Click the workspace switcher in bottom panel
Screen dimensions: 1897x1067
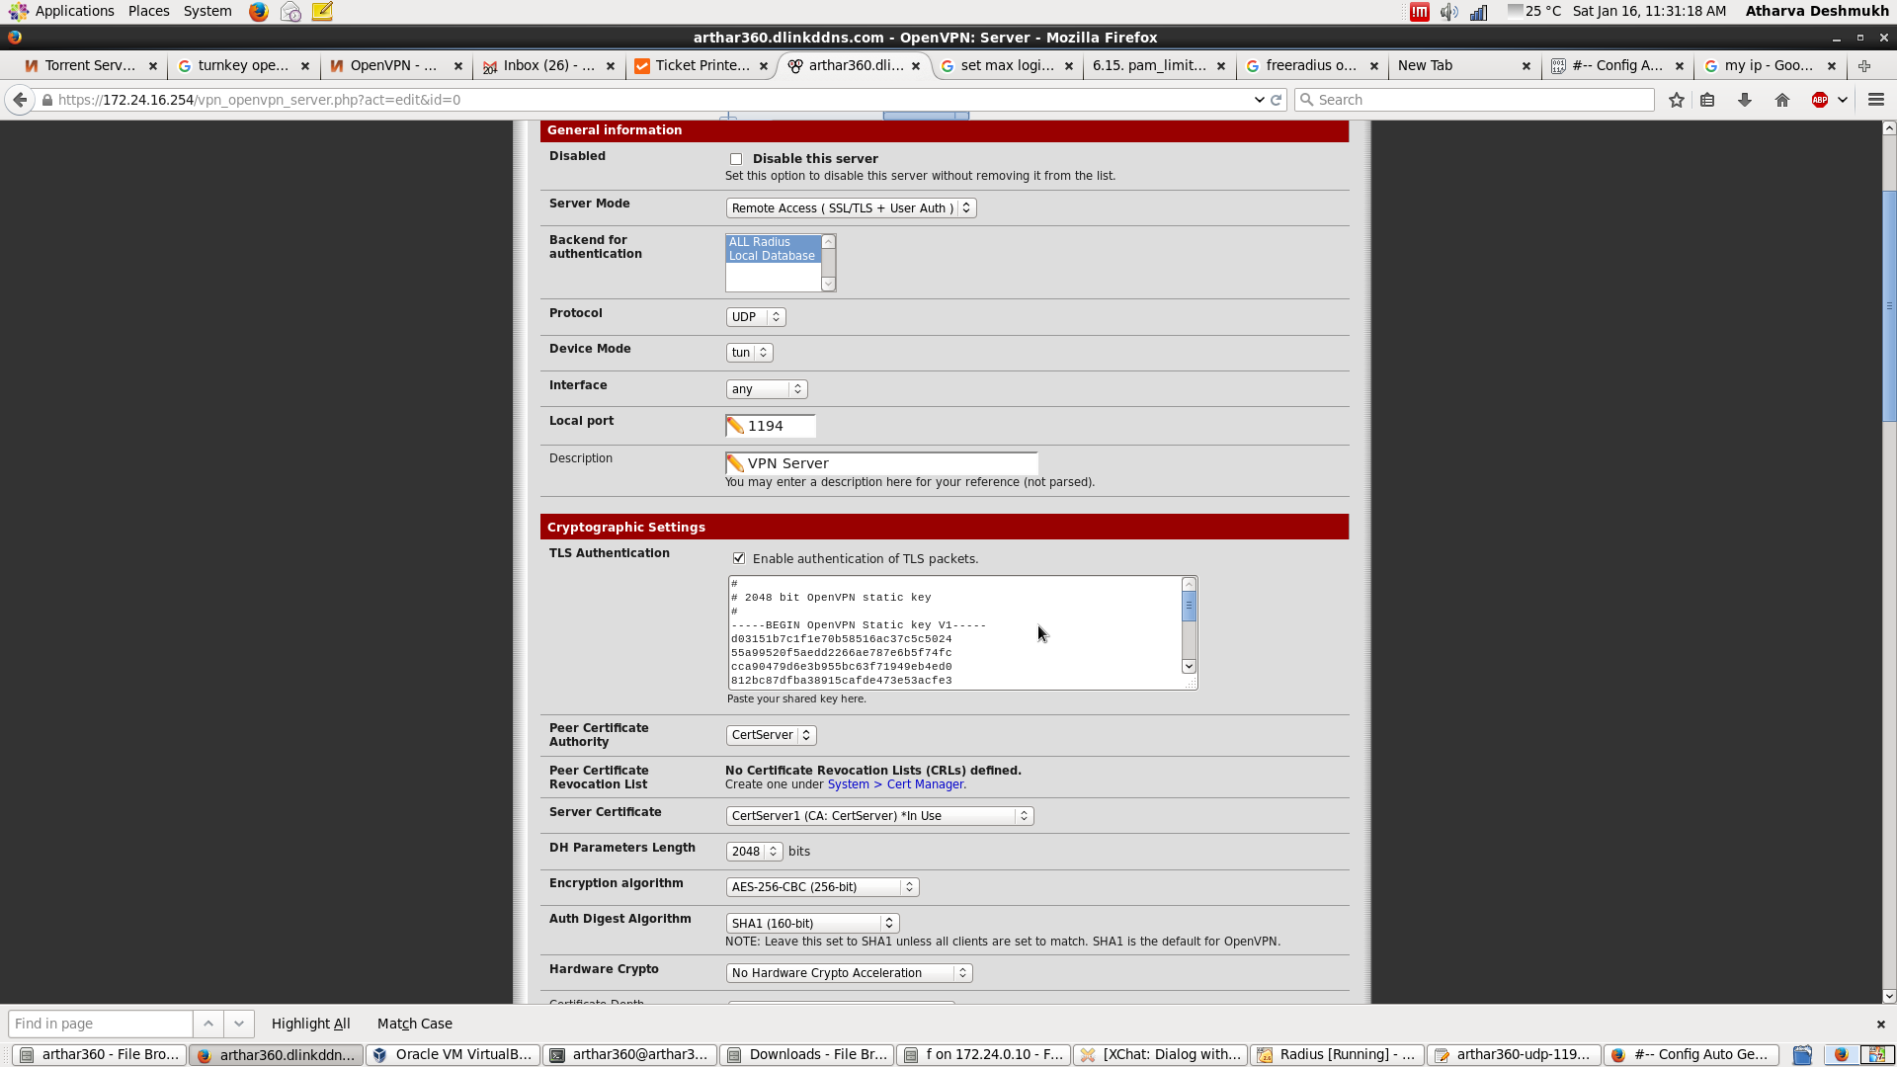coord(1877,1055)
